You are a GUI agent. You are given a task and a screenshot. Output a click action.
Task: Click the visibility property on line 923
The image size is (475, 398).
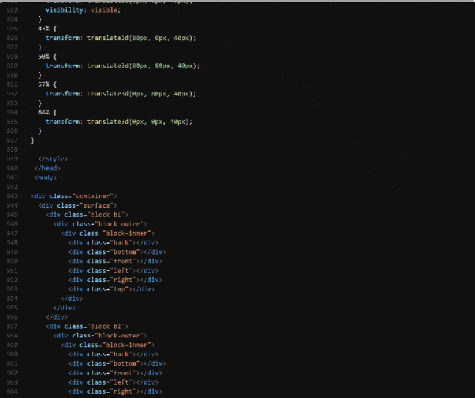[x=62, y=11]
